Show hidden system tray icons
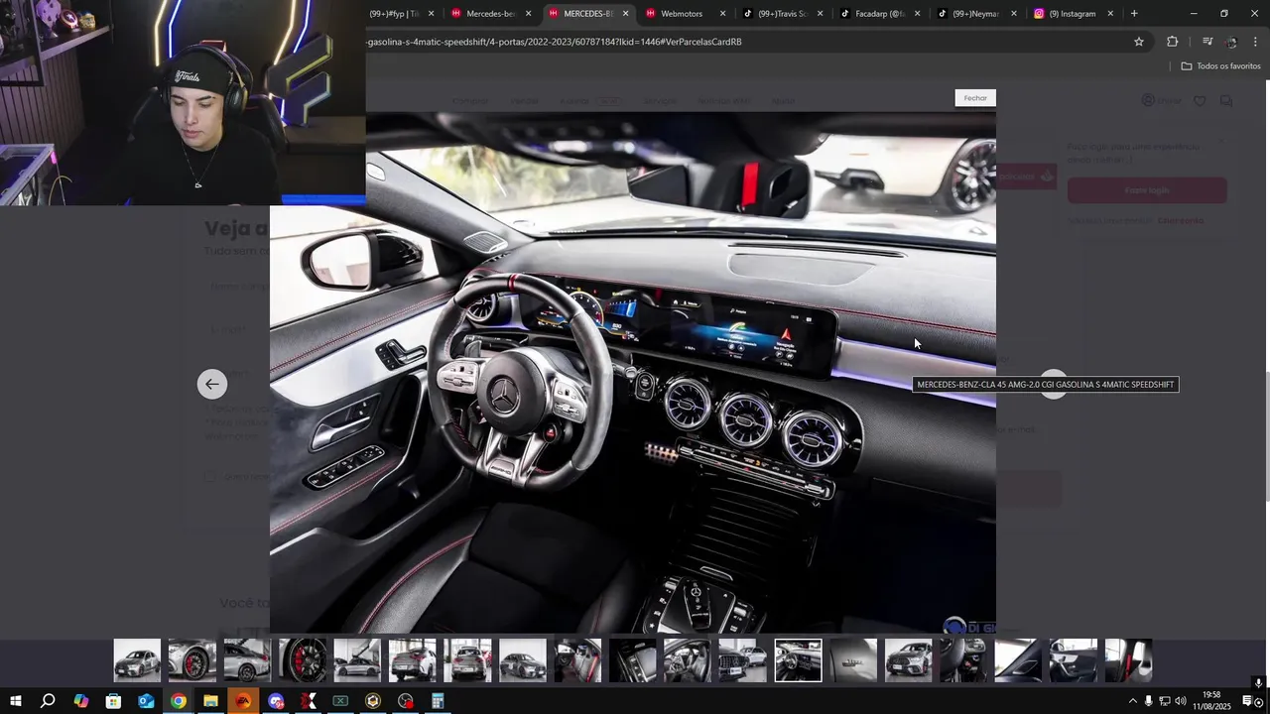Image resolution: width=1270 pixels, height=714 pixels. tap(1132, 701)
